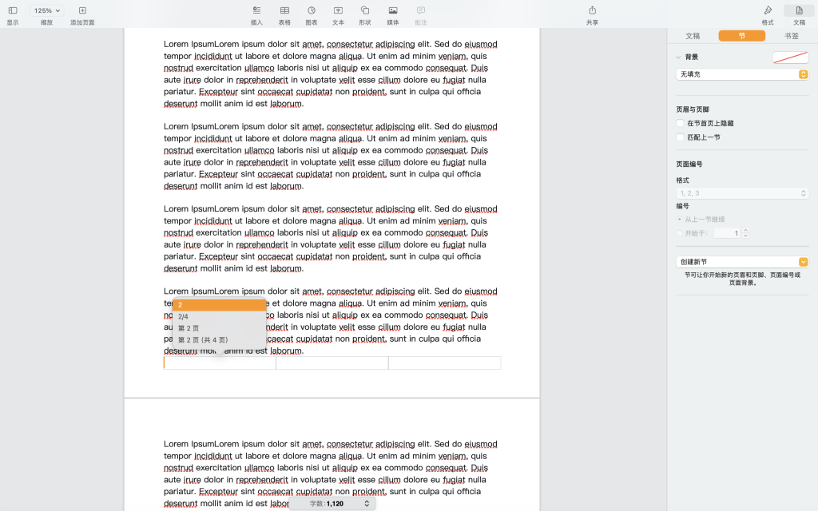Click the Share (共享) toolbar icon
The width and height of the screenshot is (818, 511).
[x=592, y=10]
